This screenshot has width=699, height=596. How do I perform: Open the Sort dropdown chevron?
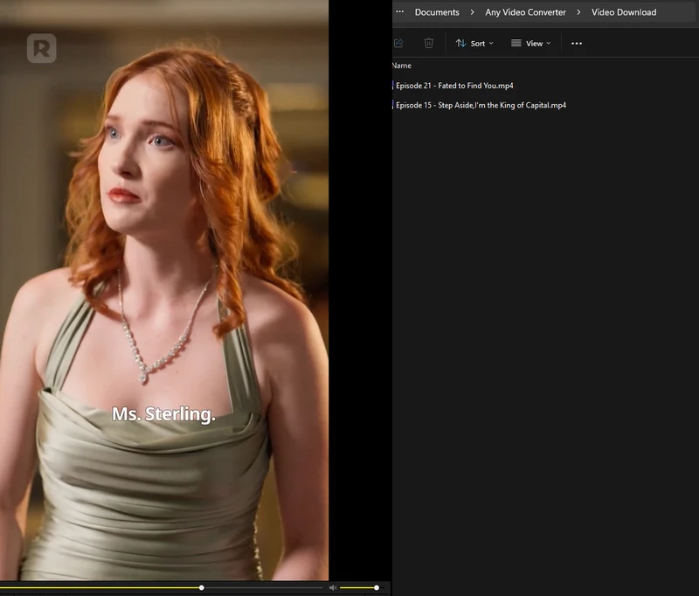(491, 43)
